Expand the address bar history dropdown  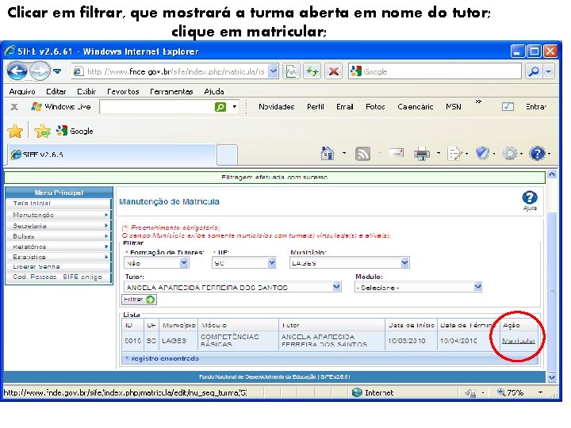pyautogui.click(x=274, y=71)
